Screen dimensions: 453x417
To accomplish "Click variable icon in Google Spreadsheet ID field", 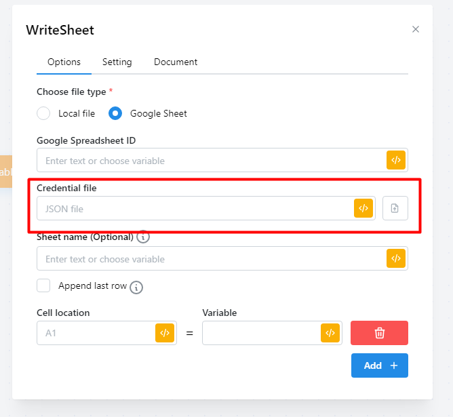I will (x=396, y=161).
